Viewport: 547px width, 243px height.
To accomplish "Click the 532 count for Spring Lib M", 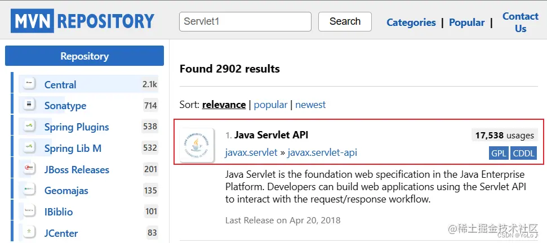I will point(150,148).
